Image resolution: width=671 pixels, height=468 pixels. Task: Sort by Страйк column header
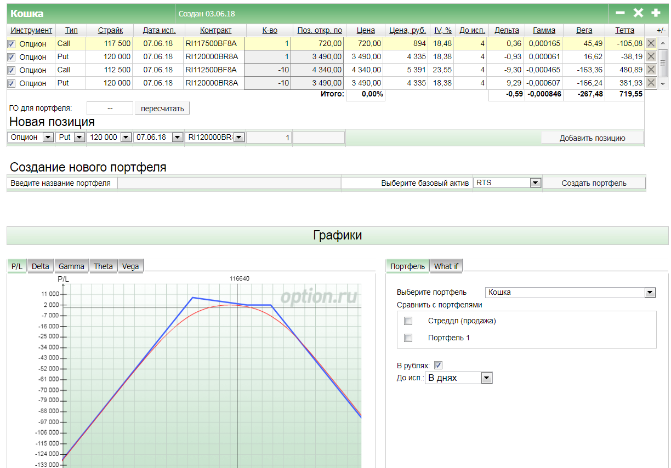tap(110, 30)
